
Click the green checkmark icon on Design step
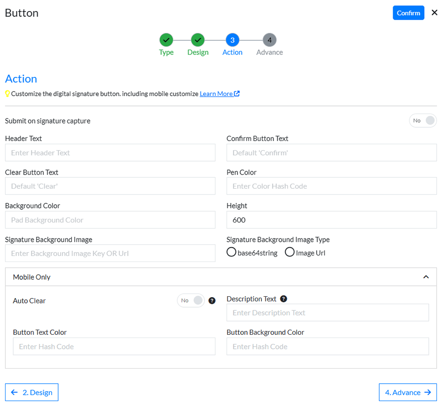coord(198,40)
